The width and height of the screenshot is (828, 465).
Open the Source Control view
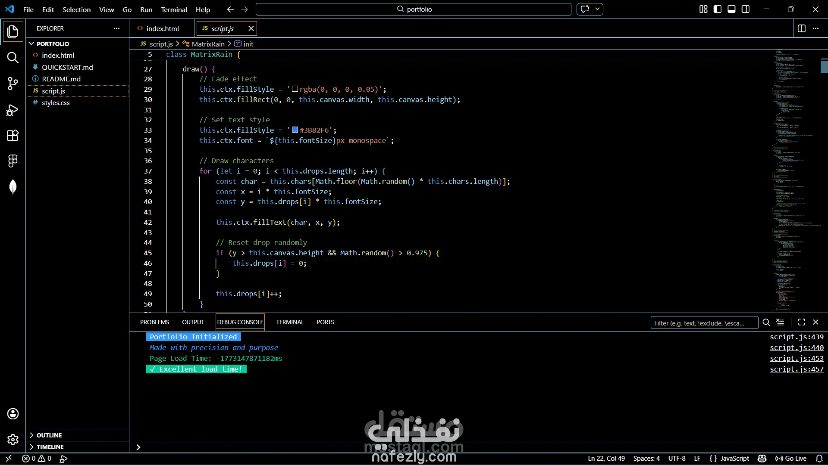[13, 84]
